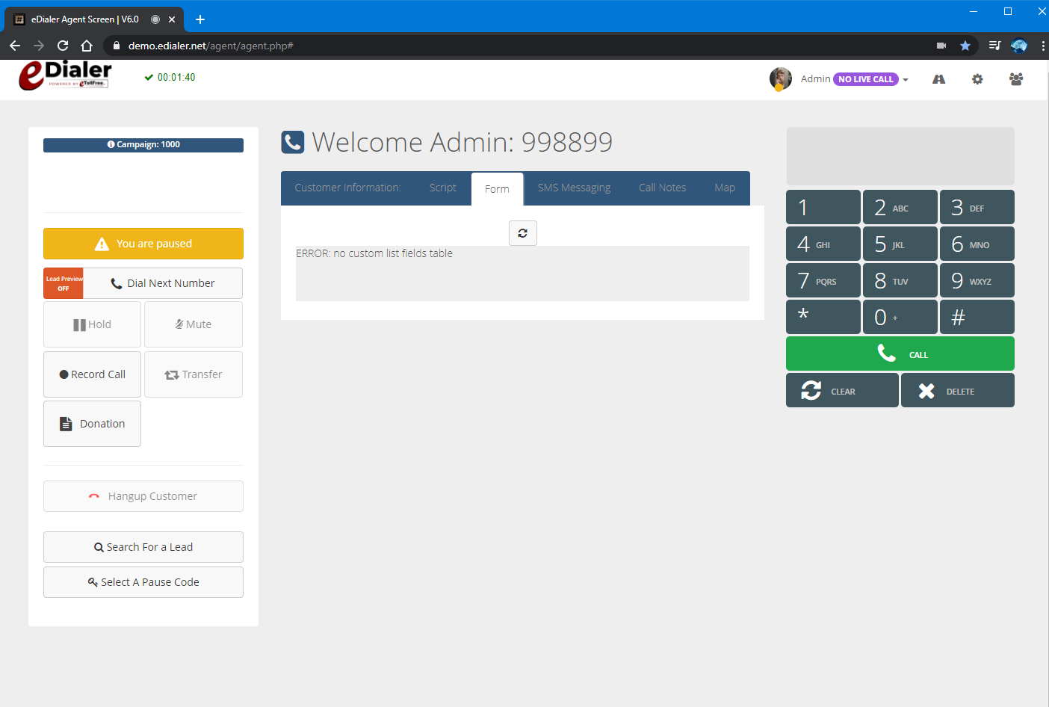
Task: Close the eDialer Agent Screen tab
Action: (x=172, y=19)
